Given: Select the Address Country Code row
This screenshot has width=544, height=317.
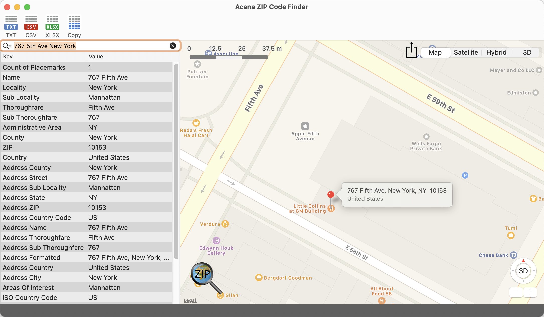Looking at the screenshot, I should (x=86, y=218).
